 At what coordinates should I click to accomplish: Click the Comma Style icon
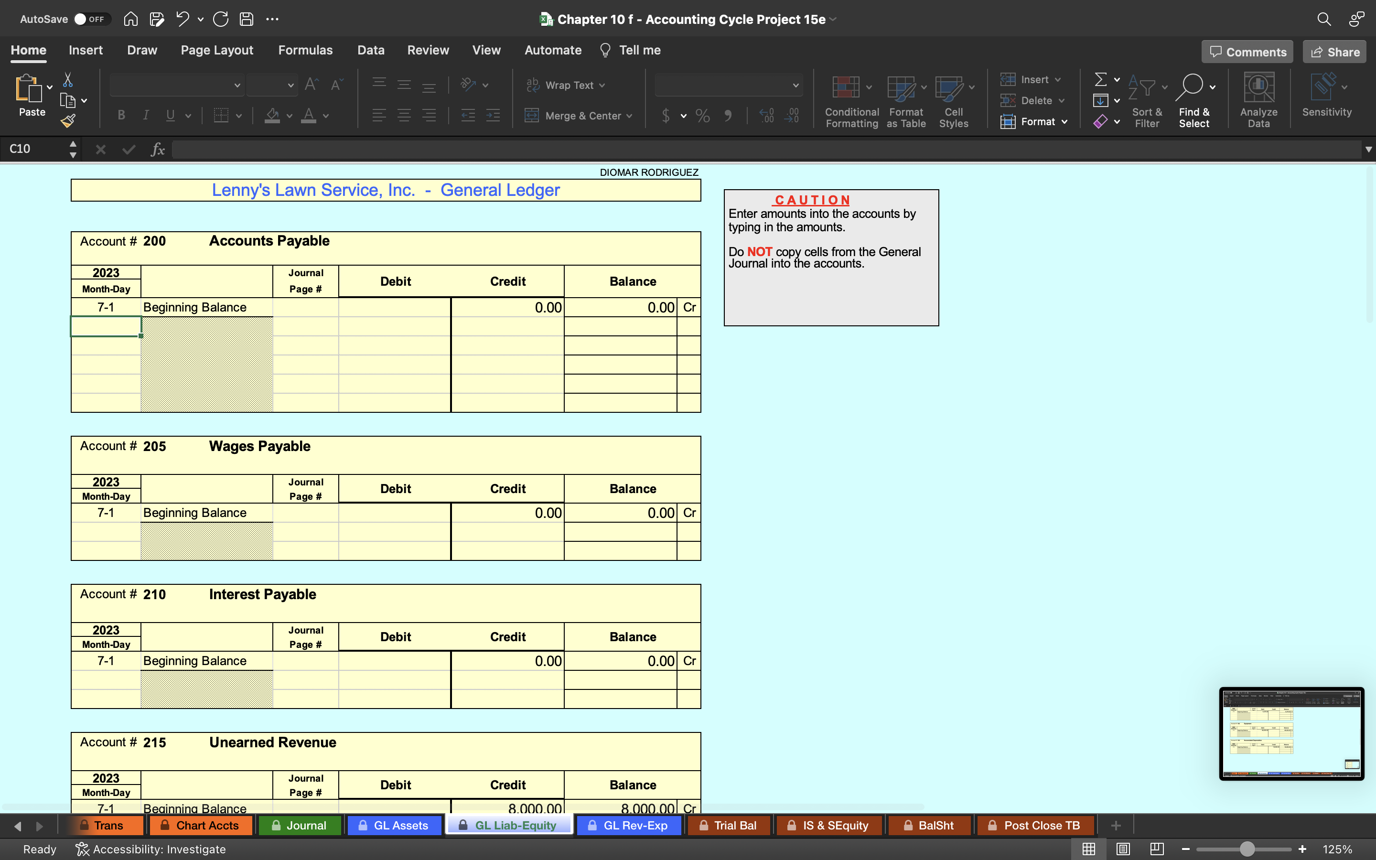click(728, 116)
